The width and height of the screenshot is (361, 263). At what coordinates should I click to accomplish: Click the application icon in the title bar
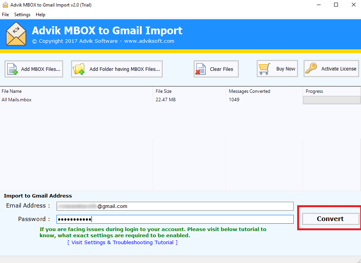5,5
